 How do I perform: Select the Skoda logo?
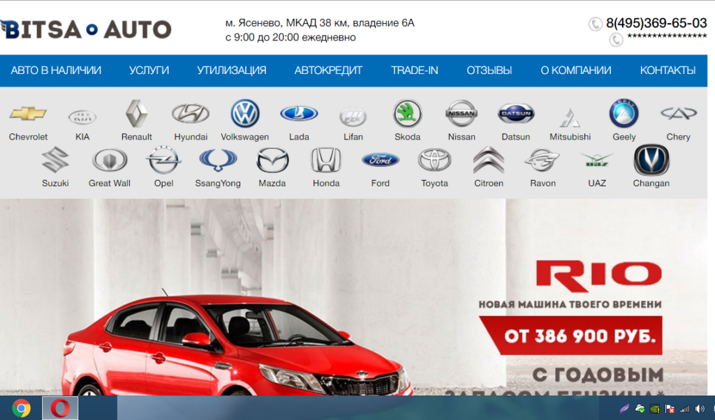407,114
